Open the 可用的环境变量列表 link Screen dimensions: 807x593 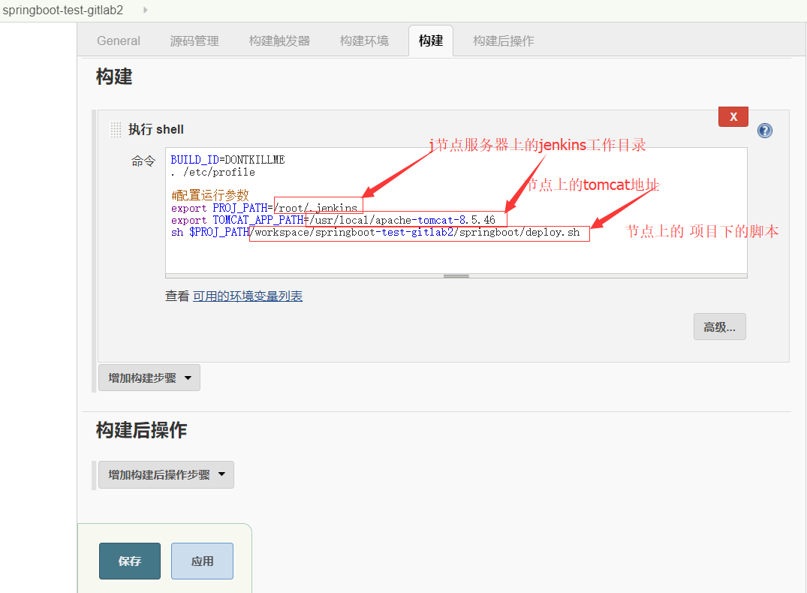[247, 296]
